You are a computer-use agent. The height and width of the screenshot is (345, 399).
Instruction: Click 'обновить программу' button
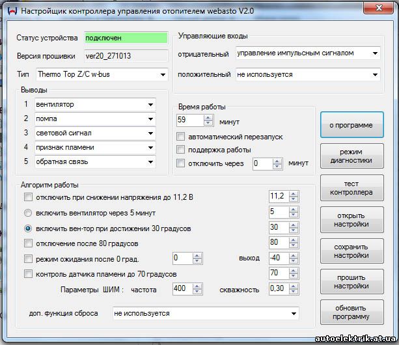(352, 312)
